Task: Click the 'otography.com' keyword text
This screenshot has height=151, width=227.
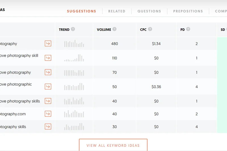Action: pos(13,114)
